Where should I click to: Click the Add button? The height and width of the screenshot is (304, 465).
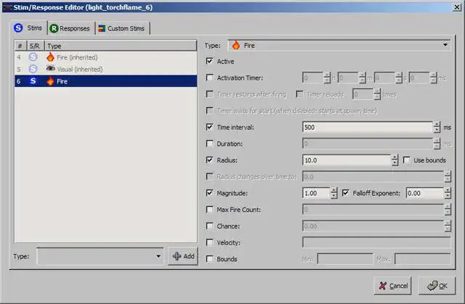183,256
